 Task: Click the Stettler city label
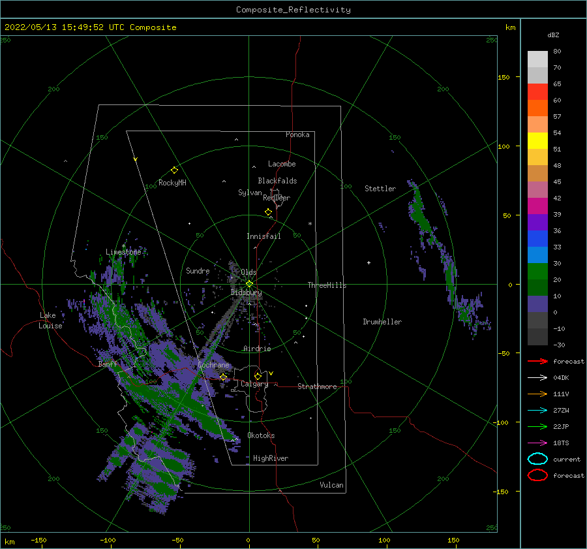tap(380, 189)
